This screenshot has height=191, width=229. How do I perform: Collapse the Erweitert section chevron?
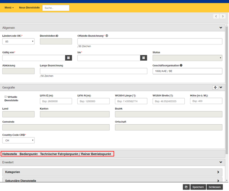[221, 162]
